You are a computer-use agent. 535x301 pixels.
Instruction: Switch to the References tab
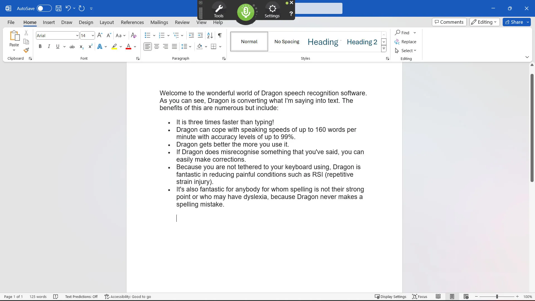[x=132, y=22]
